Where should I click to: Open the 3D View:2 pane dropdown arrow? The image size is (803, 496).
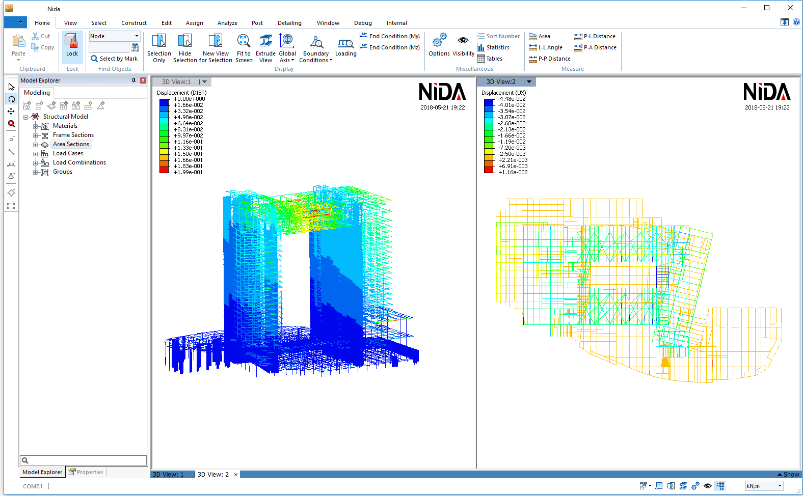529,82
